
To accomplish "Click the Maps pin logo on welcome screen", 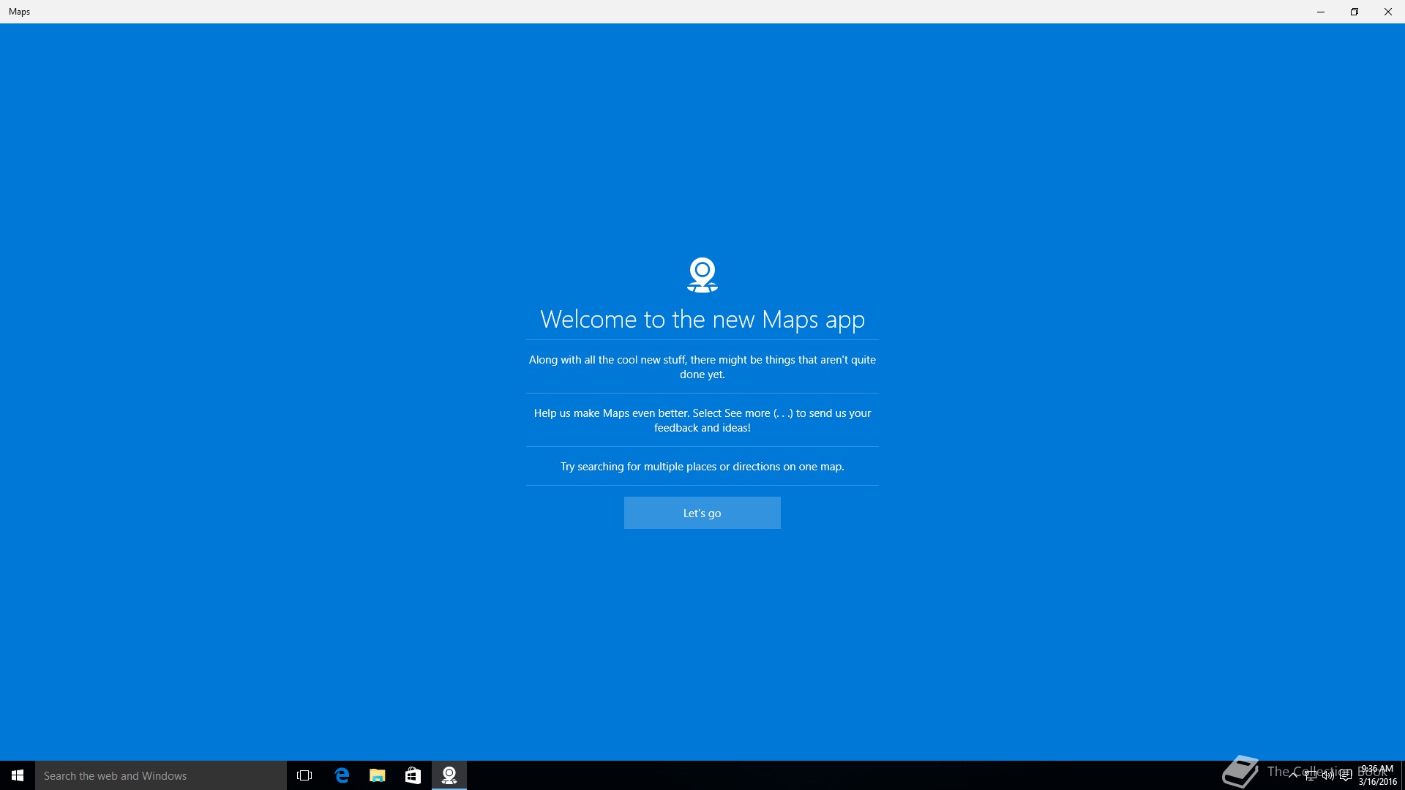I will tap(702, 274).
